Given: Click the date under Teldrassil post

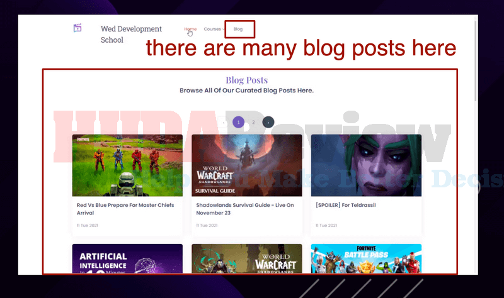Looking at the screenshot, I should point(326,226).
